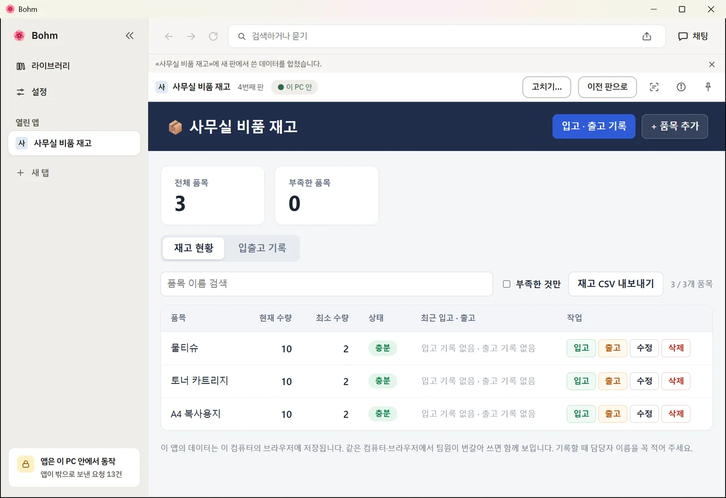
Task: Switch to the 재고 현황 tab
Action: 193,248
